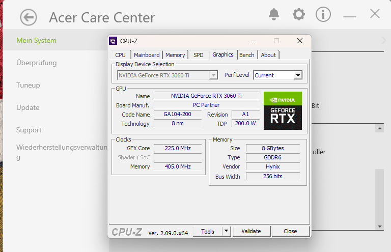
Task: Click the TDP value 200.0 W
Action: tap(245, 123)
